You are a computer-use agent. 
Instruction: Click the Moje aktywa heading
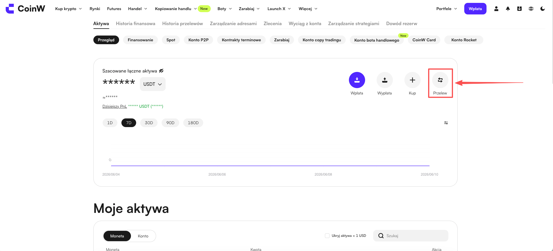coord(131,209)
